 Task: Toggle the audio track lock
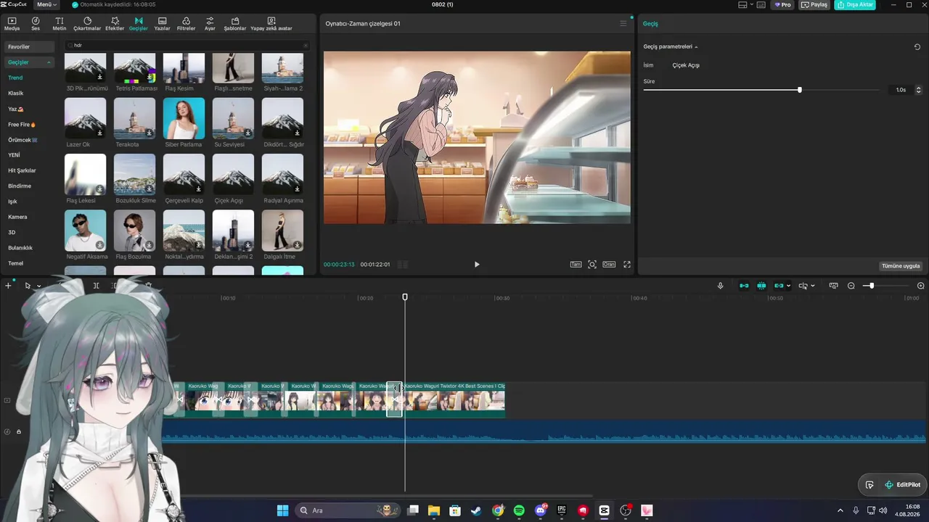(x=19, y=431)
